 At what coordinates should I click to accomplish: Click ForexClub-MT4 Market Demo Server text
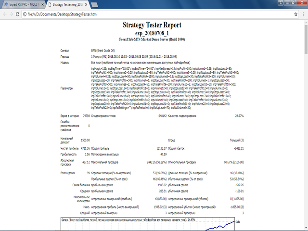(x=152, y=39)
